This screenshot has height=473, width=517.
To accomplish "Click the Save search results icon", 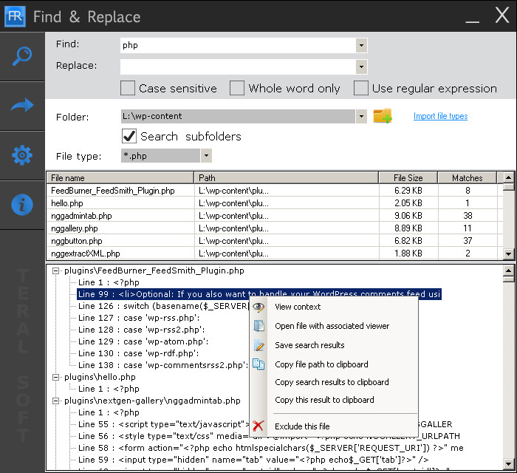I will click(258, 345).
